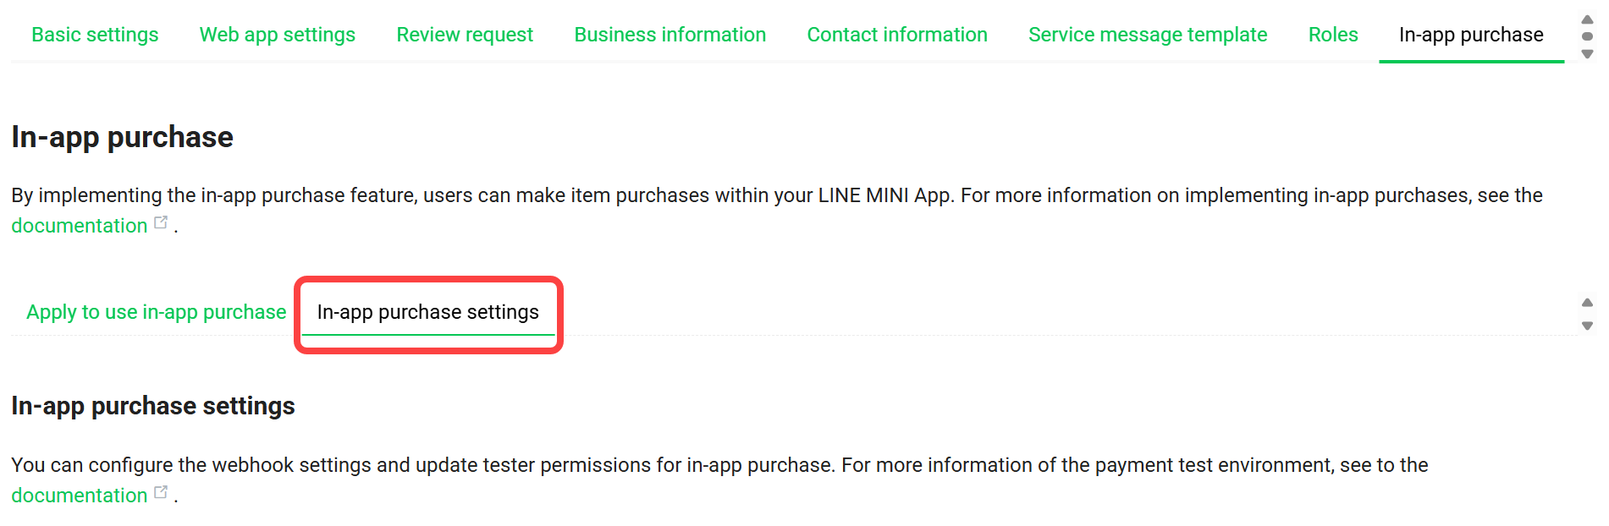
Task: Click the up arrow beside the sub-tabs row
Action: pos(1587,302)
